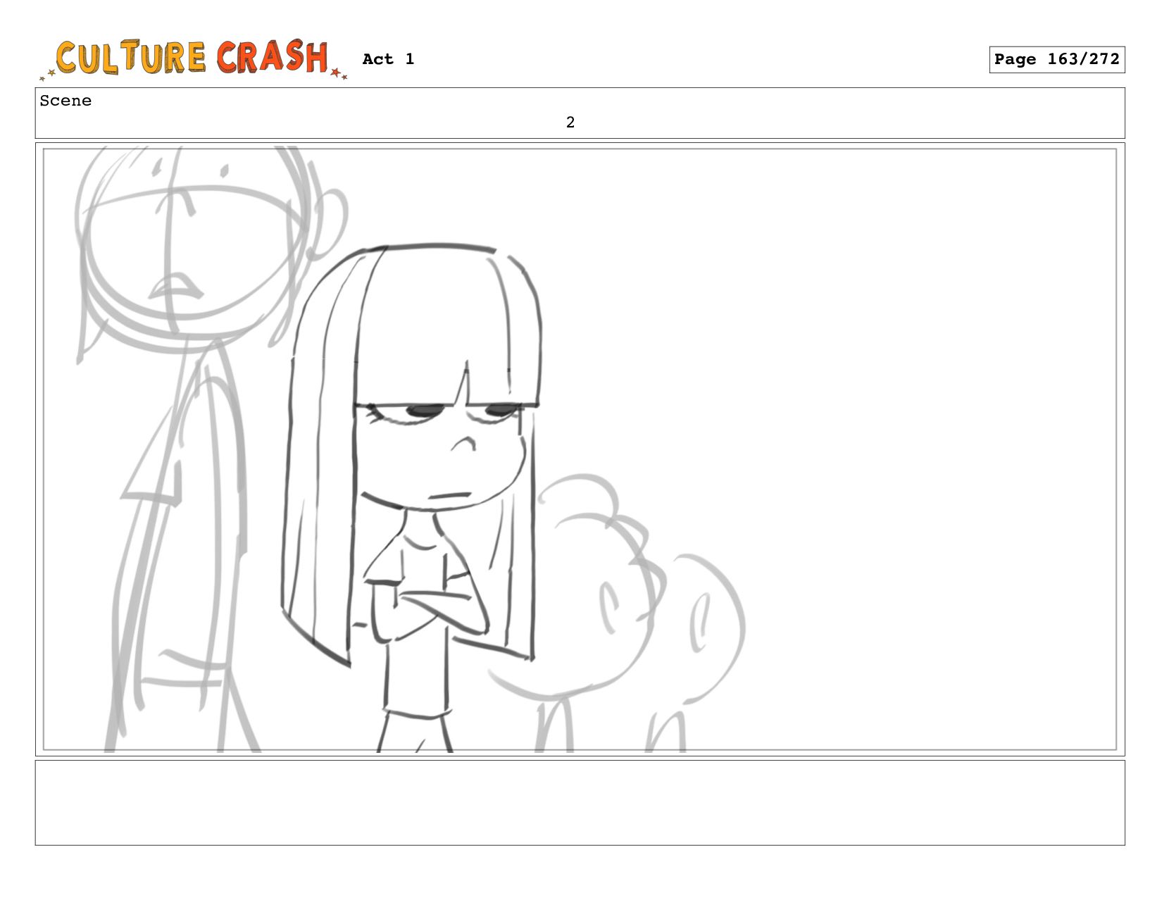This screenshot has height=898, width=1162.
Task: Click the empty notes box below panel
Action: pos(580,802)
